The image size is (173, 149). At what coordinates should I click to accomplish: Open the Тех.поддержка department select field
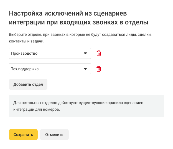point(50,69)
